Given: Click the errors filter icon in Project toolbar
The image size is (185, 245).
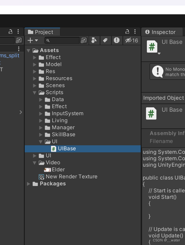Looking at the screenshot, I should coord(117,40).
